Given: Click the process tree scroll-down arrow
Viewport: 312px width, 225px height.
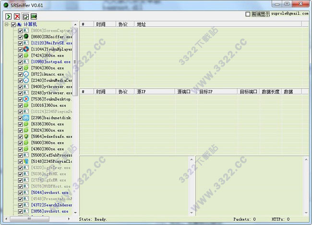Looking at the screenshot, I should tap(75, 213).
